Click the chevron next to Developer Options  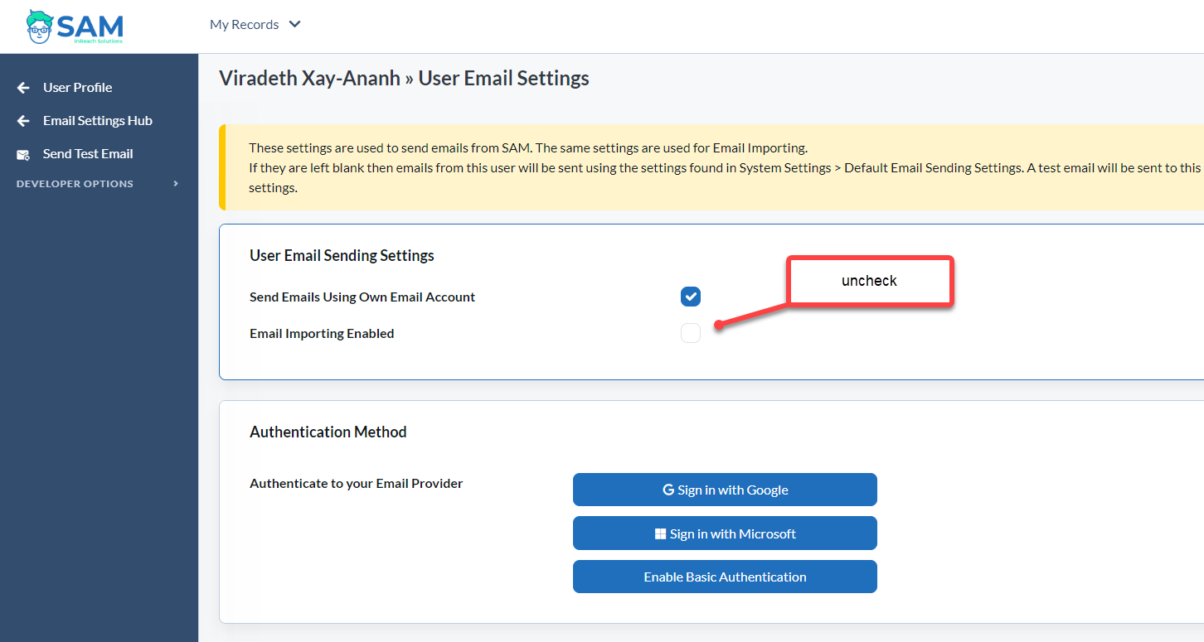[176, 184]
